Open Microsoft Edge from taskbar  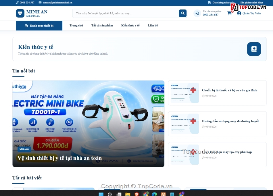point(154,194)
